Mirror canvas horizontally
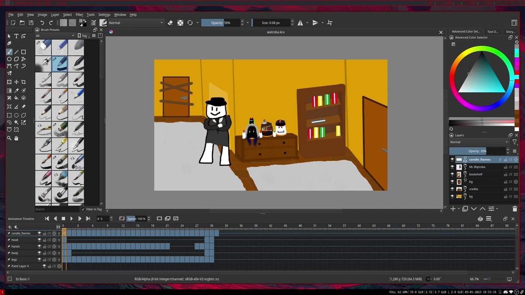The width and height of the screenshot is (525, 295). click(300, 23)
